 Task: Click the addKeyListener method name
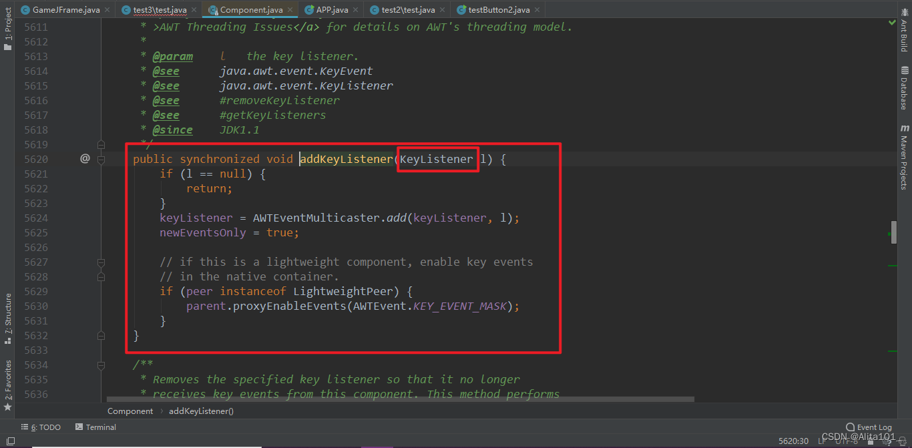[347, 159]
